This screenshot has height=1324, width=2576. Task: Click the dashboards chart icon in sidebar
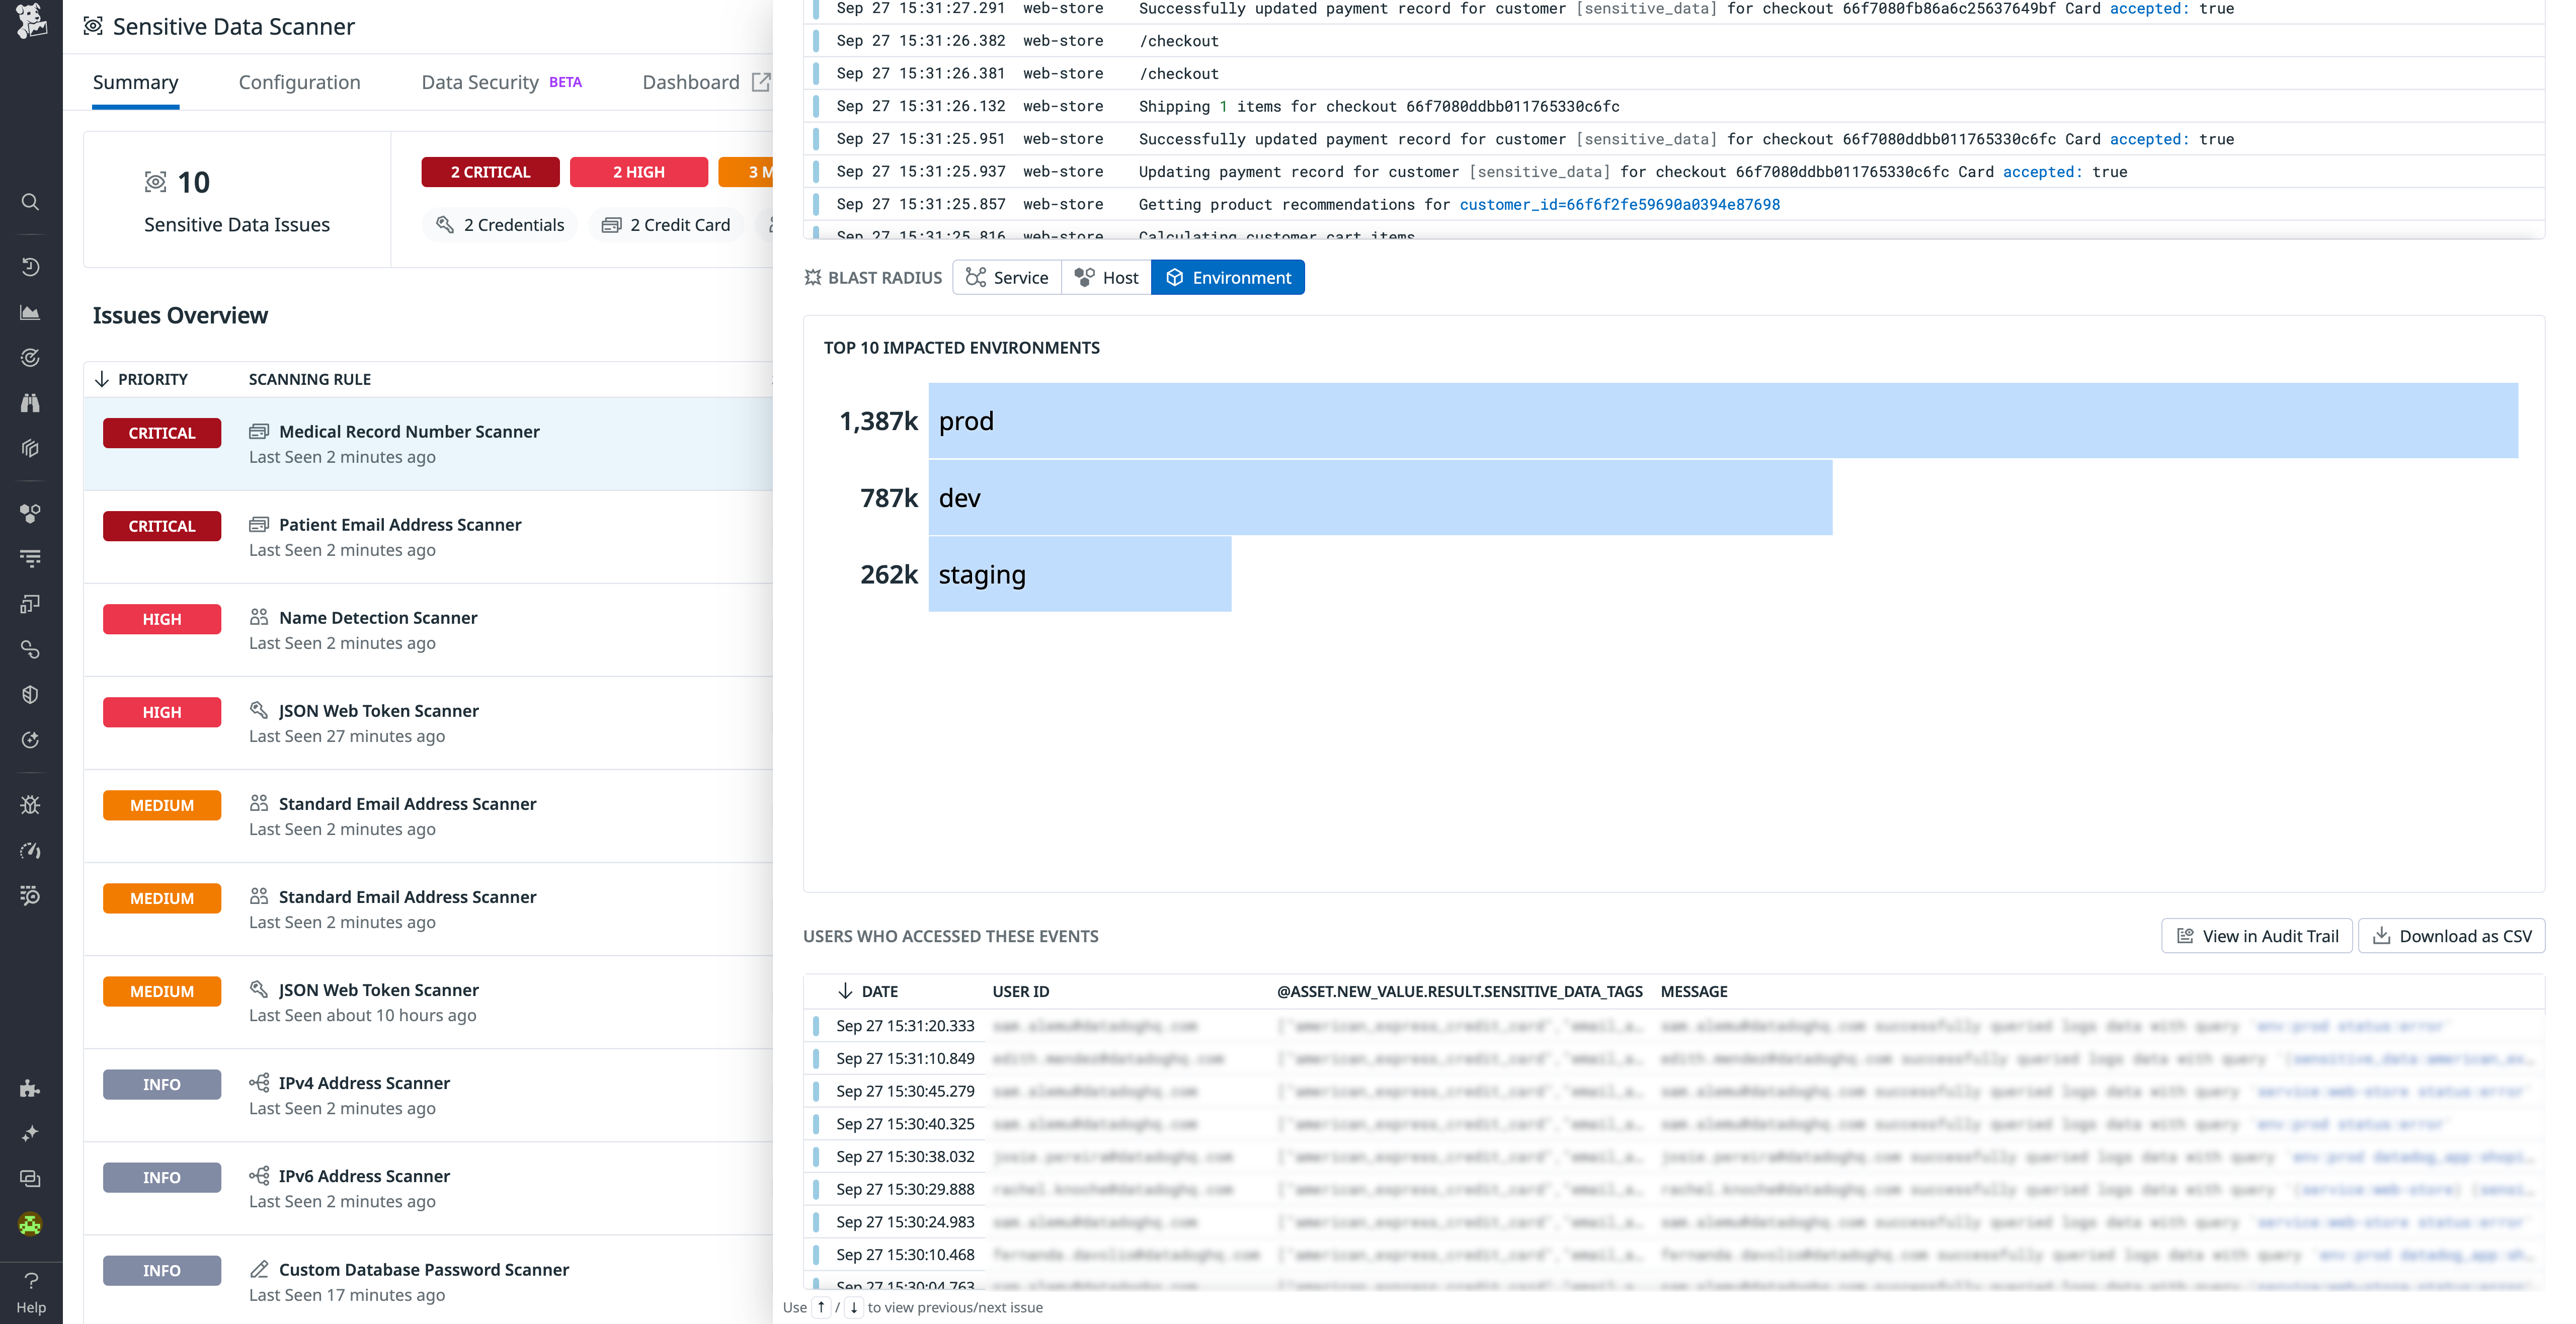click(30, 312)
